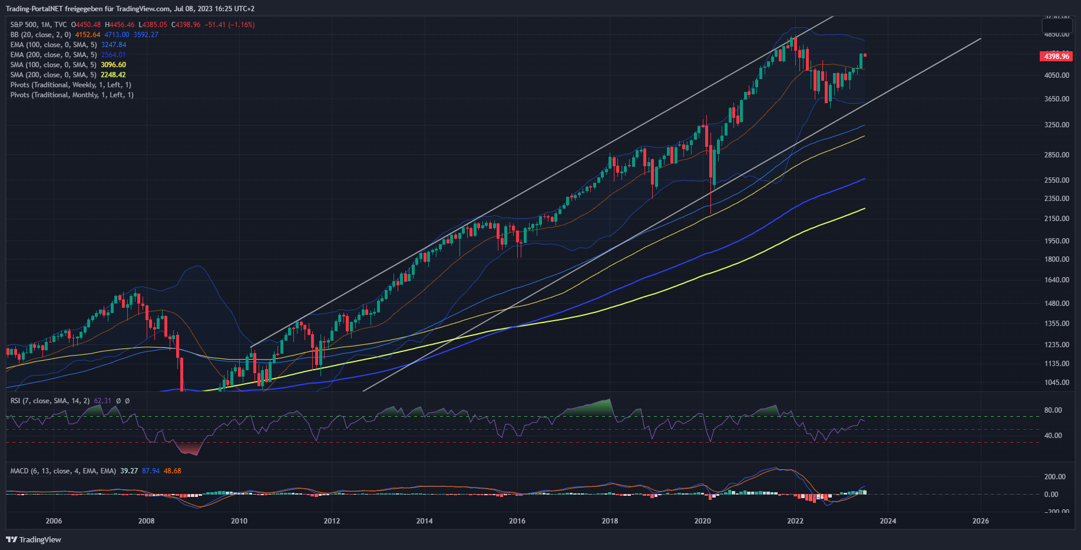
Task: Click the SMA (200, close, 0, SMA, 5) legend
Action: point(54,75)
